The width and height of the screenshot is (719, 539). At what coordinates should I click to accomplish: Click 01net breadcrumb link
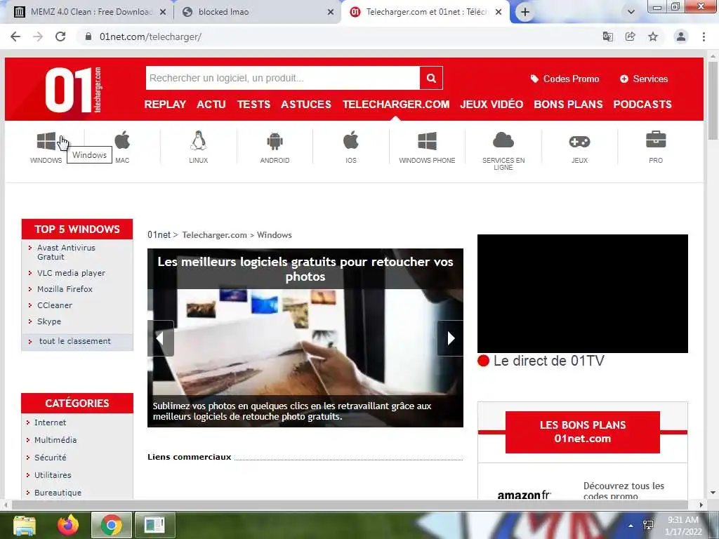[x=159, y=234]
